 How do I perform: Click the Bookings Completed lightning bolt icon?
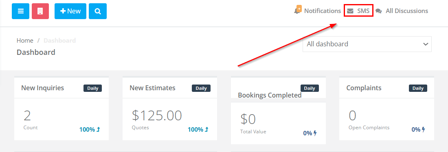coord(315,133)
